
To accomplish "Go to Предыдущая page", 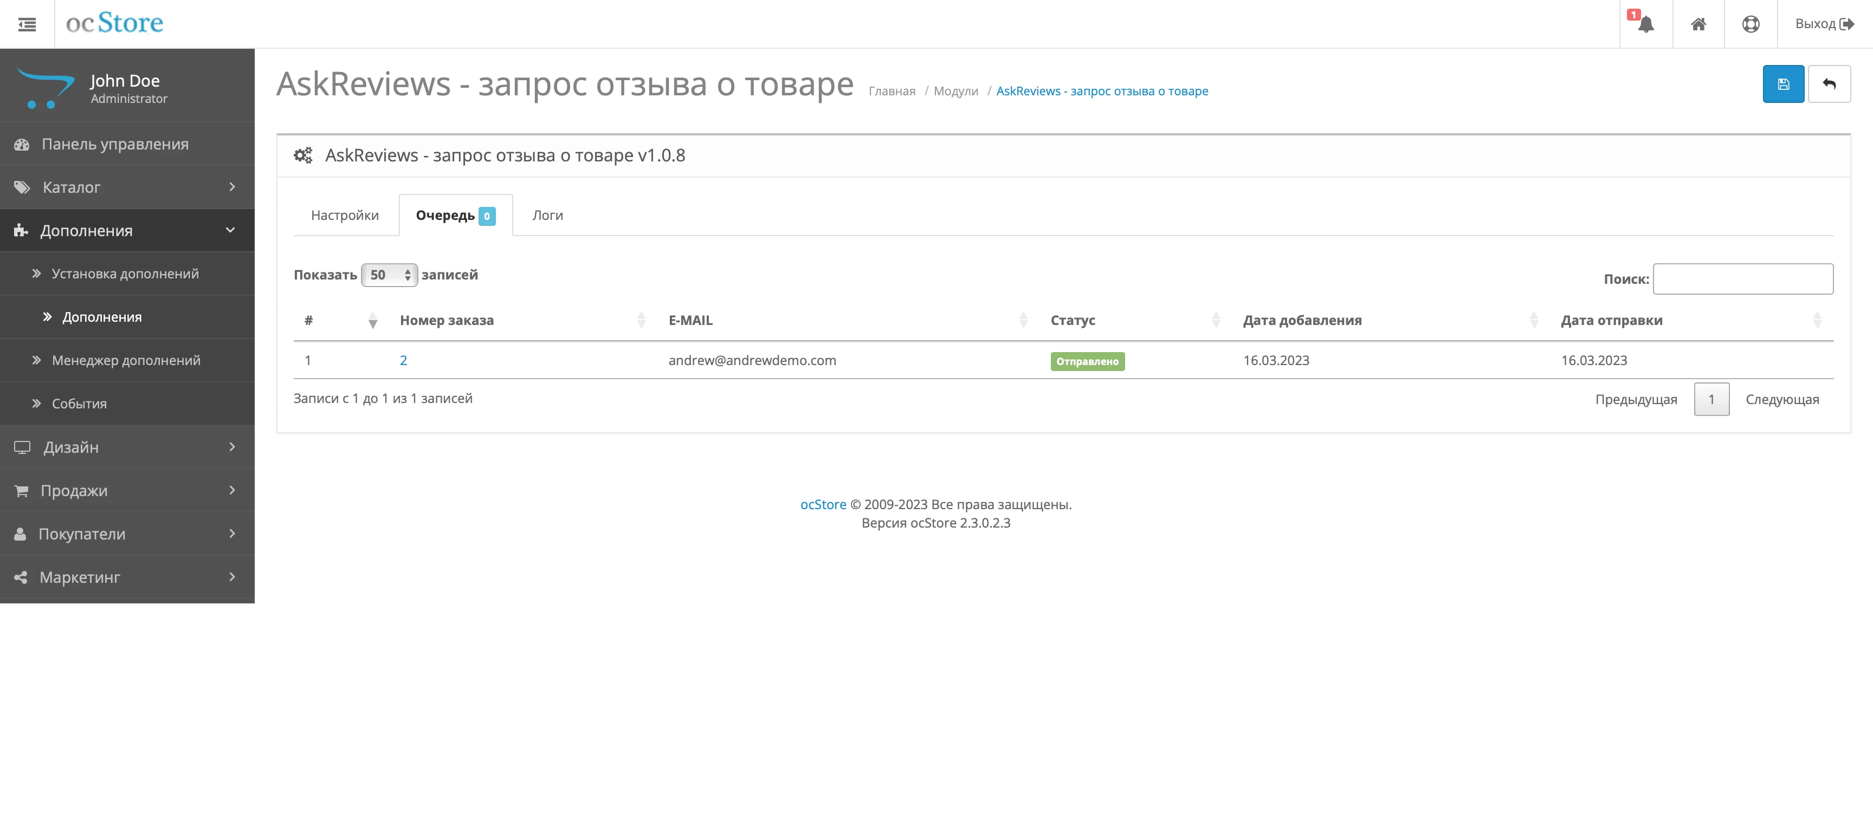I will pyautogui.click(x=1636, y=399).
